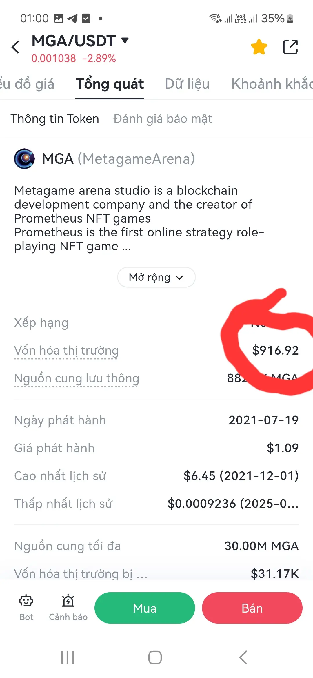Switch to the Dữ liệu tab
The height and width of the screenshot is (678, 313).
[x=187, y=84]
